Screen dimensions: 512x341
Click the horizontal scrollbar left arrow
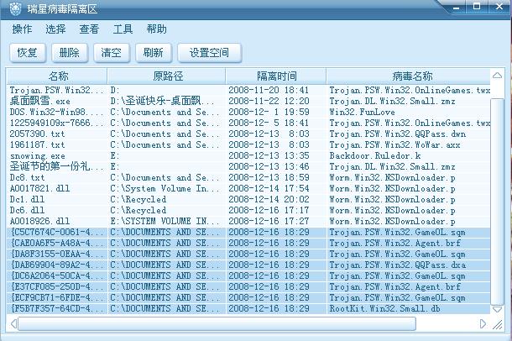click(13, 324)
